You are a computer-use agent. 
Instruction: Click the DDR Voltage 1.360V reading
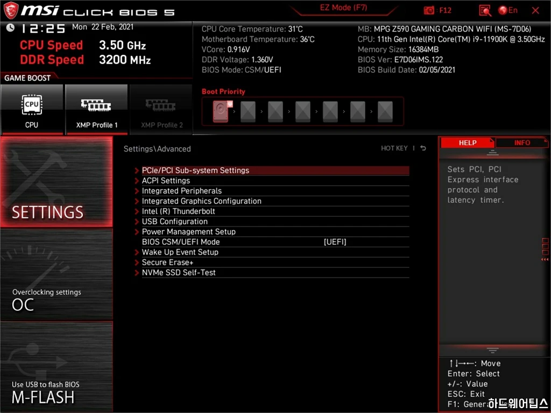pos(237,60)
